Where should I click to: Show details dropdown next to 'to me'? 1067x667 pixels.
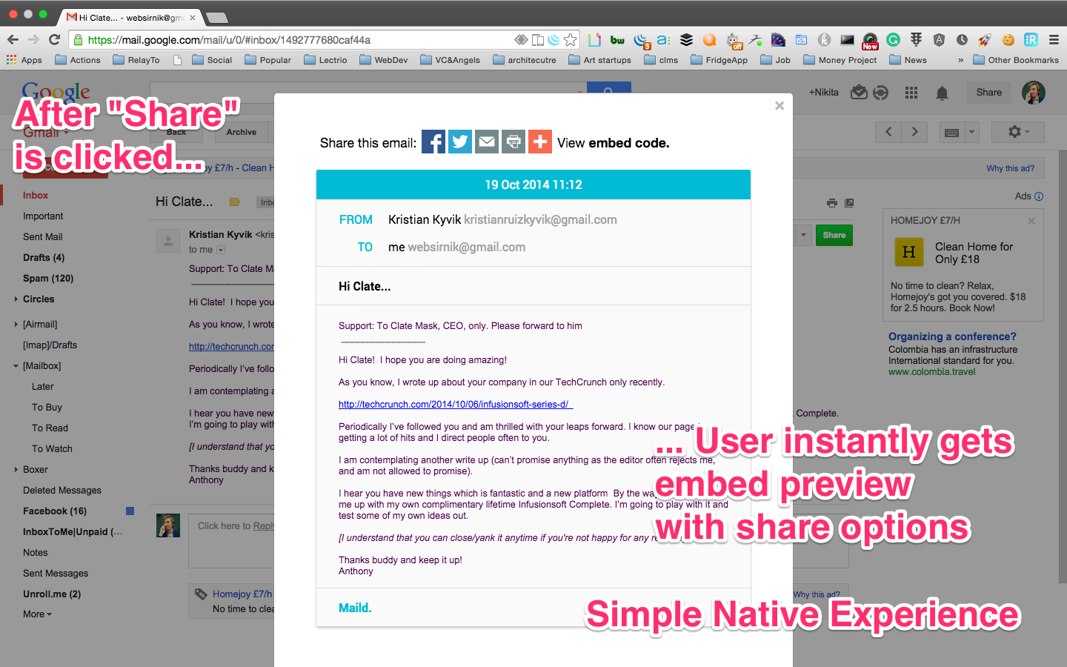click(221, 250)
